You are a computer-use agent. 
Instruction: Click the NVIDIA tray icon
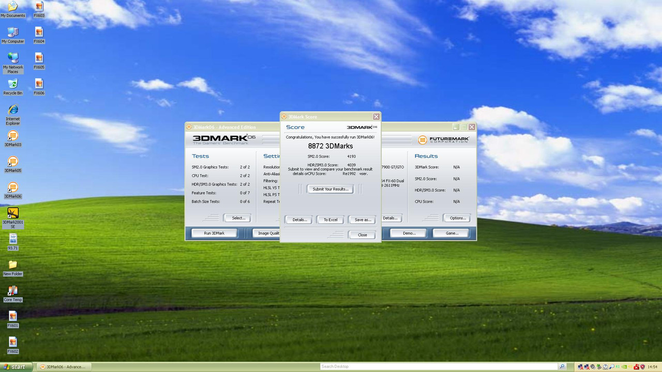624,367
